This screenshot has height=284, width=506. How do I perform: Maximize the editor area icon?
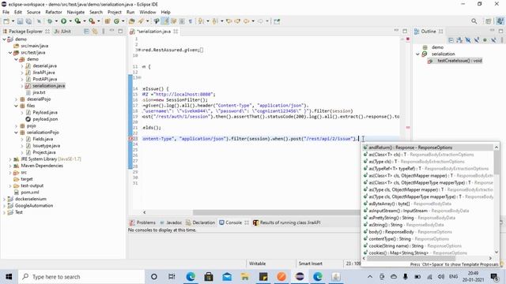tap(405, 31)
